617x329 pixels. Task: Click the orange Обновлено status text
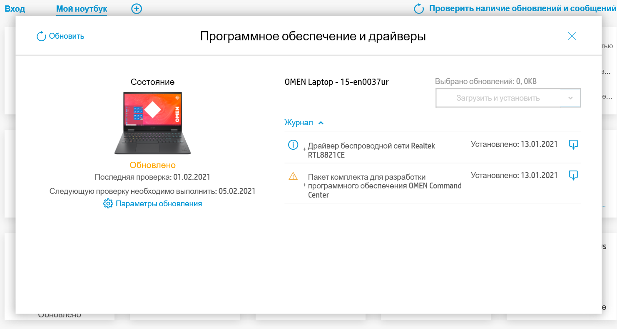pyautogui.click(x=153, y=165)
